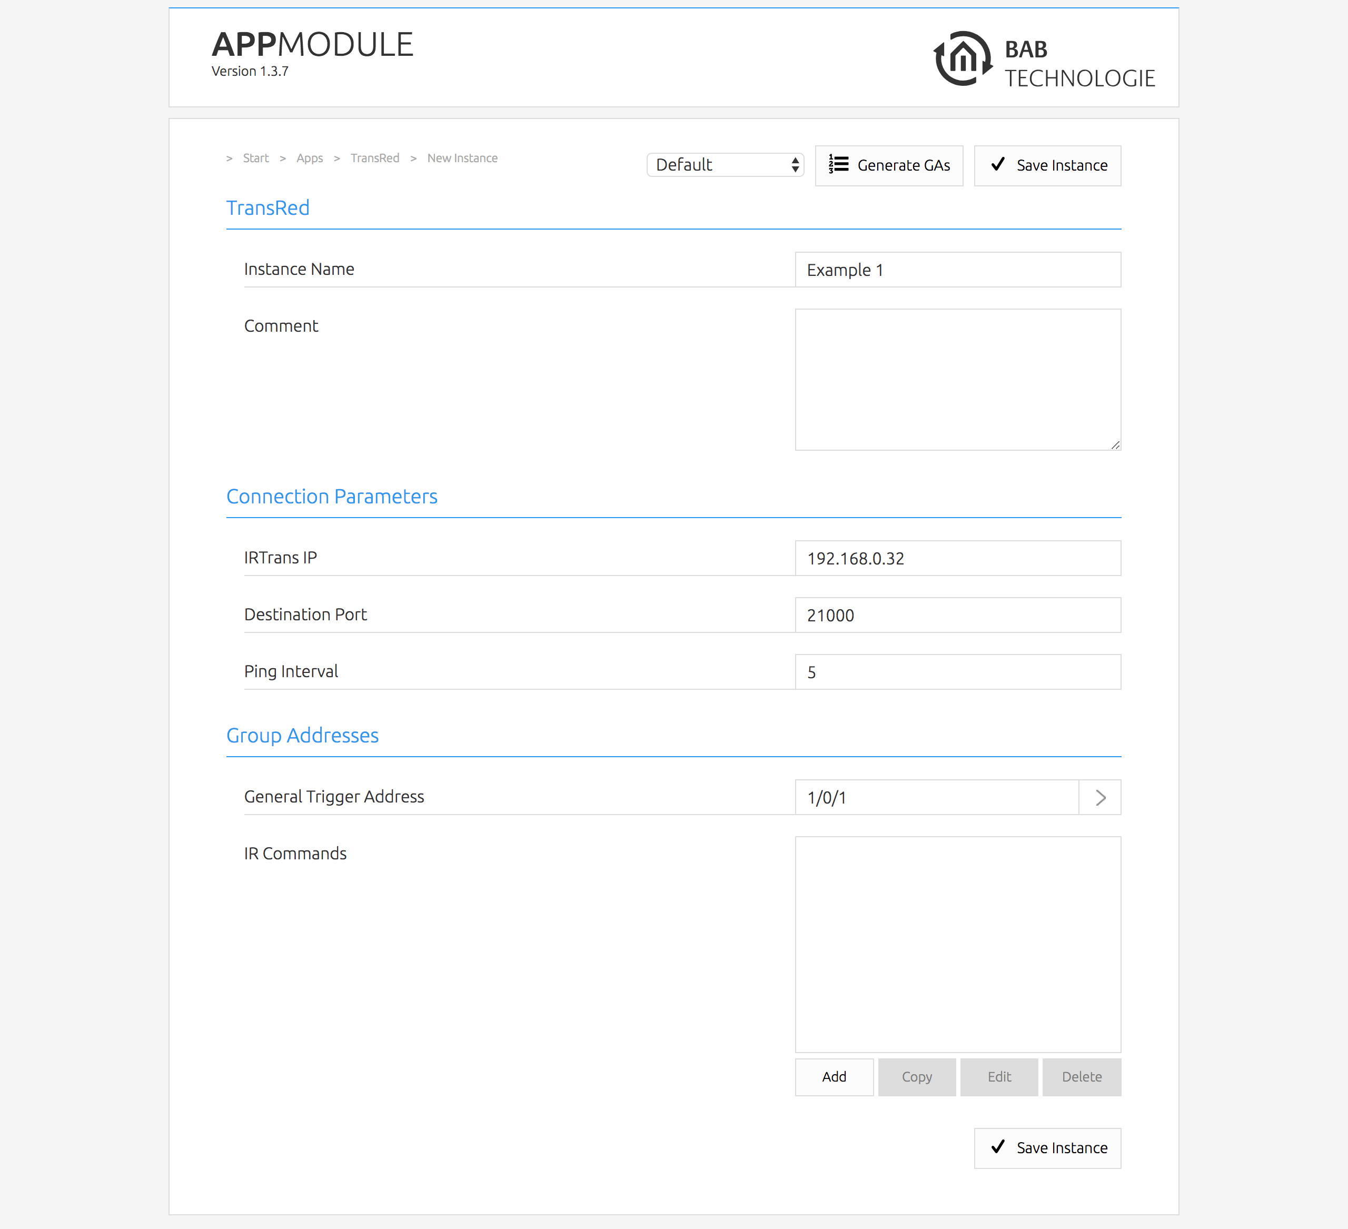Click the APPMODULE title
The image size is (1348, 1229).
[x=312, y=45]
